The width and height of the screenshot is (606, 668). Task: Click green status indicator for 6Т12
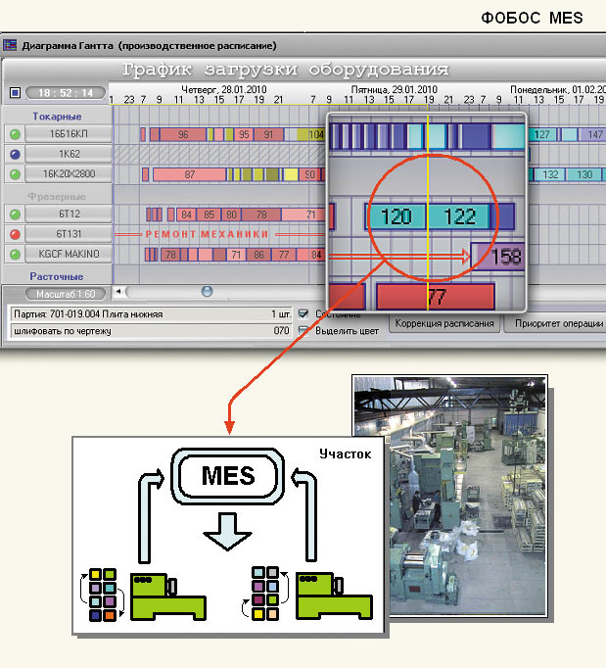(x=15, y=215)
